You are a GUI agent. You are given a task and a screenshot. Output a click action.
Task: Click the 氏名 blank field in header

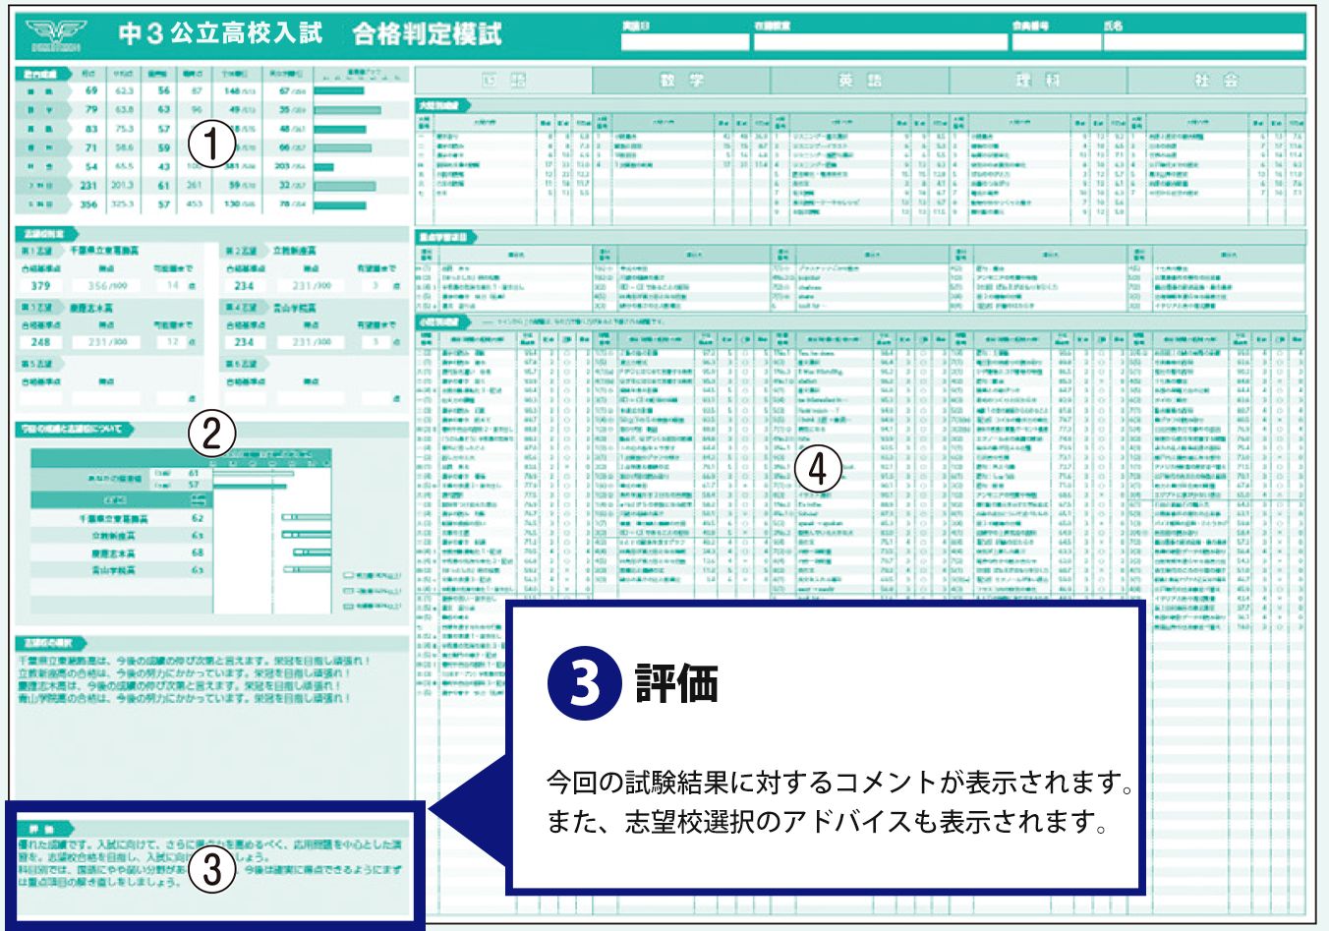(1203, 42)
